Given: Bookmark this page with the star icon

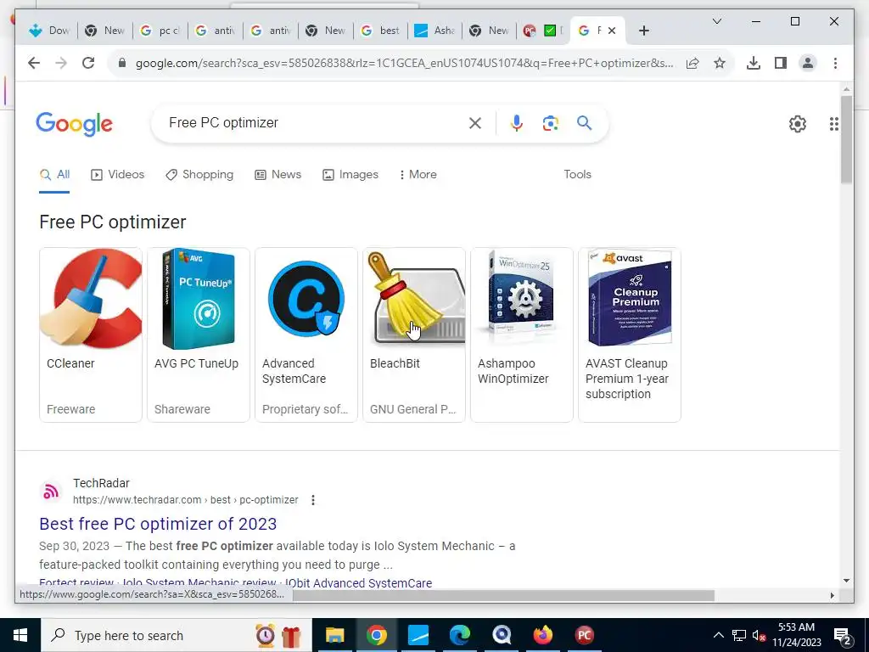Looking at the screenshot, I should [720, 63].
